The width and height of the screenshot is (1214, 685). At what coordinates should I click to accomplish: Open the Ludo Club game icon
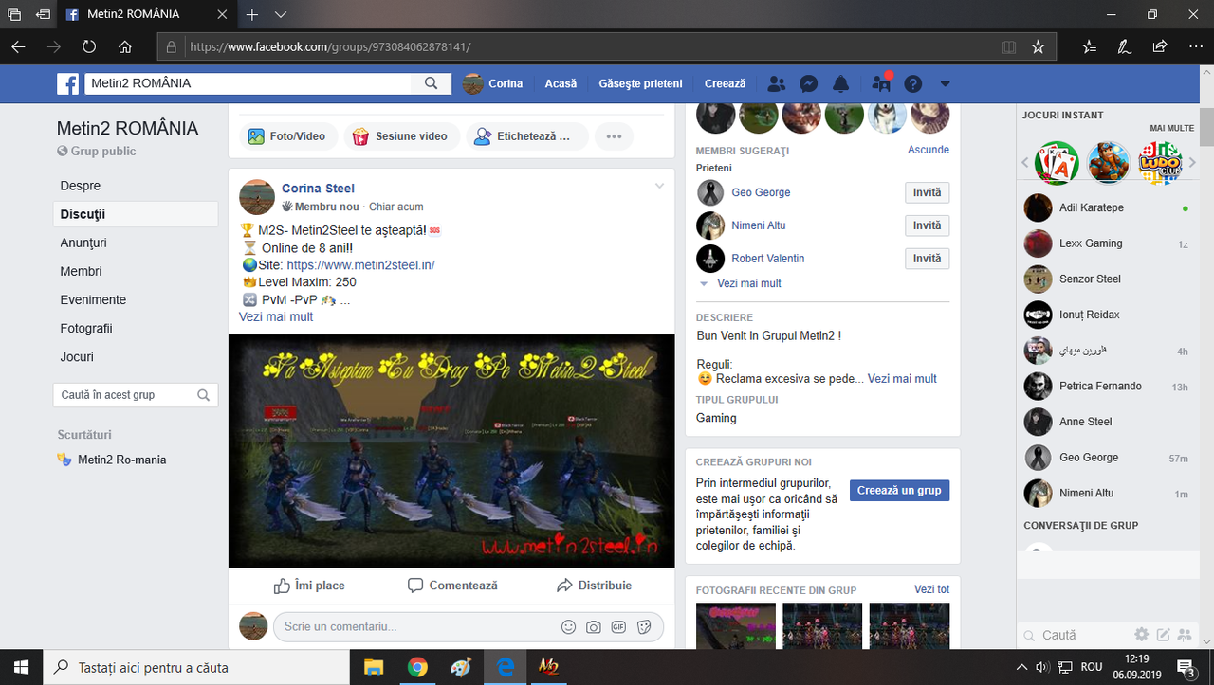pyautogui.click(x=1160, y=162)
